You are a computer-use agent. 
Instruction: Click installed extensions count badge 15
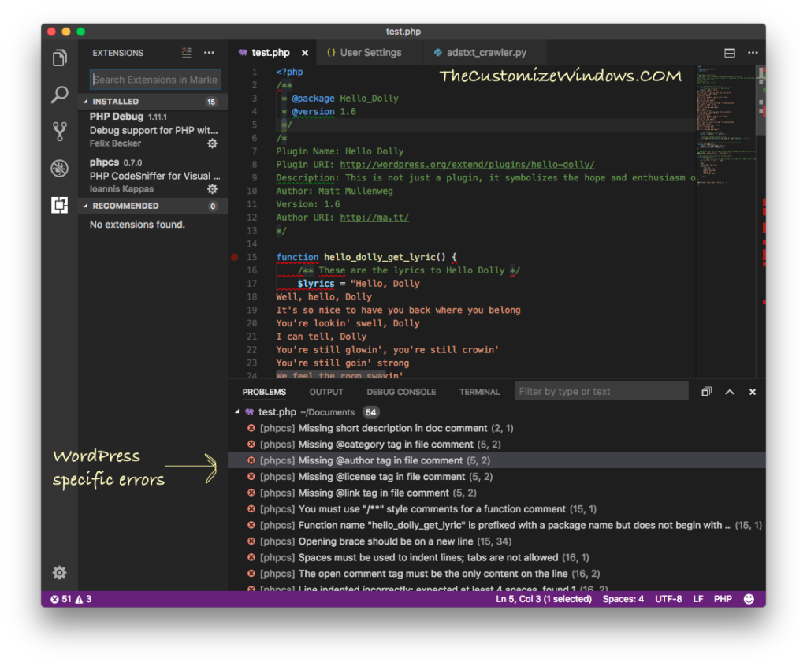pos(211,102)
